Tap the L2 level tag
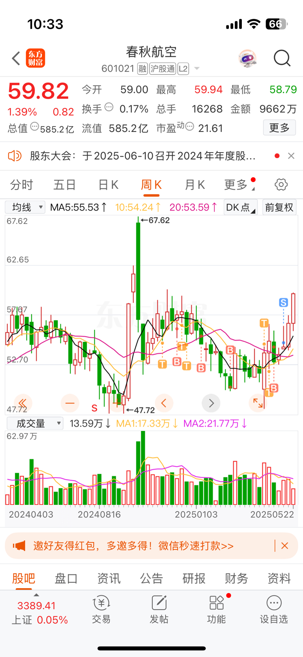The height and width of the screenshot is (657, 303). [183, 69]
